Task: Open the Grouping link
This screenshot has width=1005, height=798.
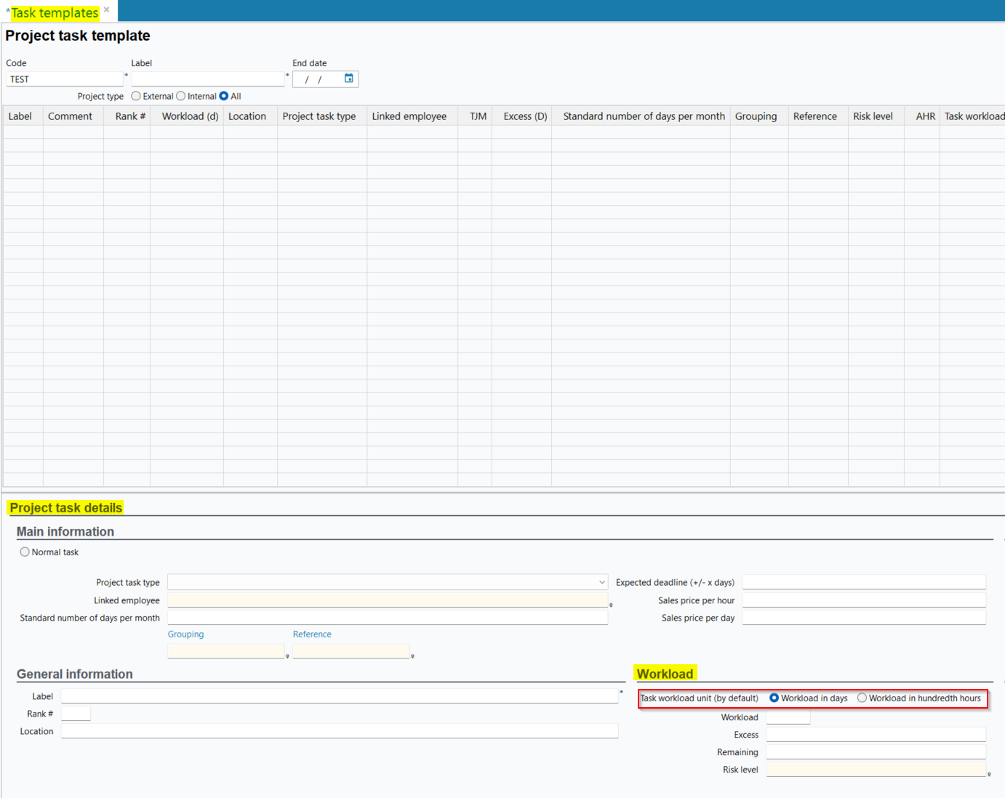Action: pos(185,634)
